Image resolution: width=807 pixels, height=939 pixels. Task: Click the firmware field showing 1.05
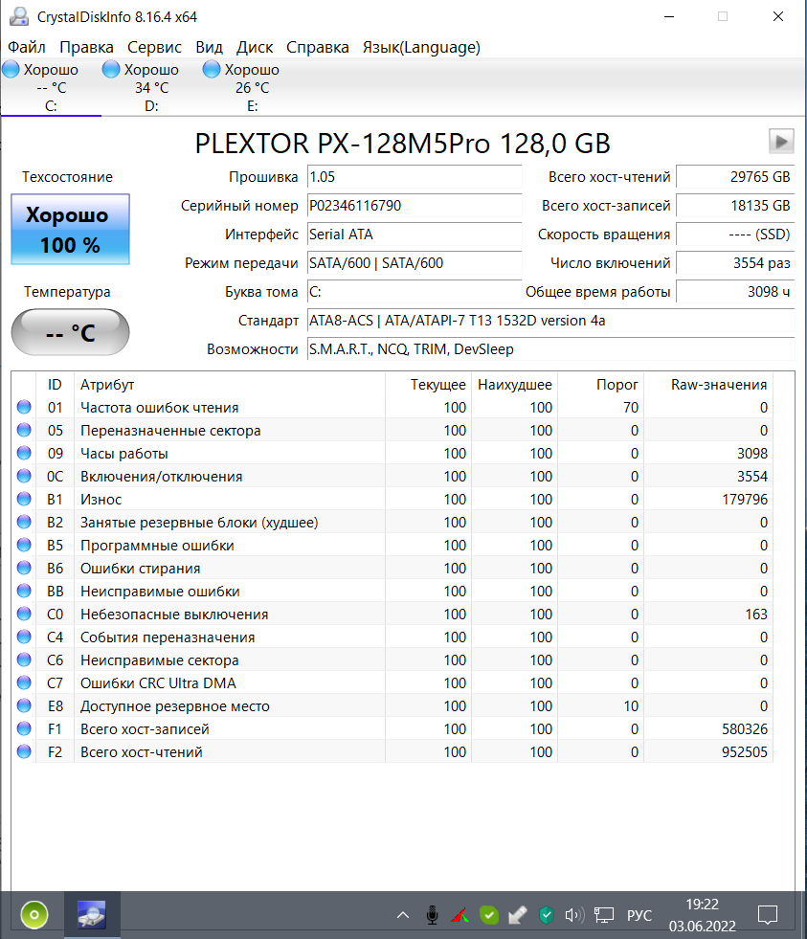pyautogui.click(x=414, y=177)
